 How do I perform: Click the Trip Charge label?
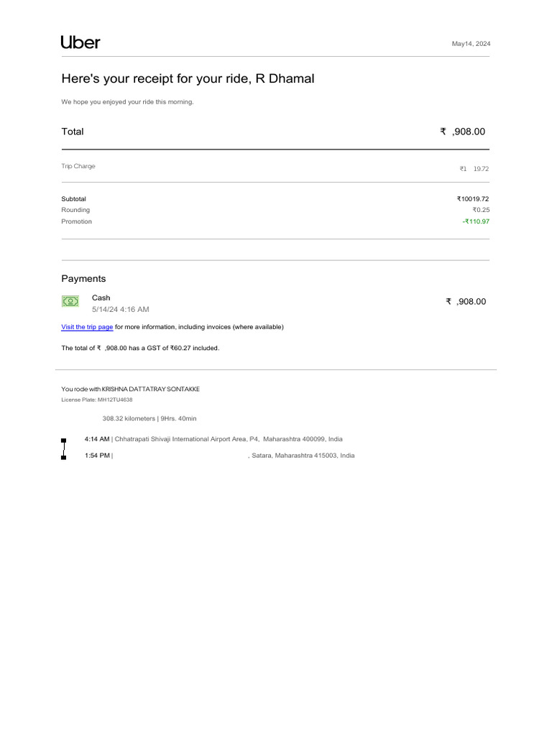[x=78, y=166]
